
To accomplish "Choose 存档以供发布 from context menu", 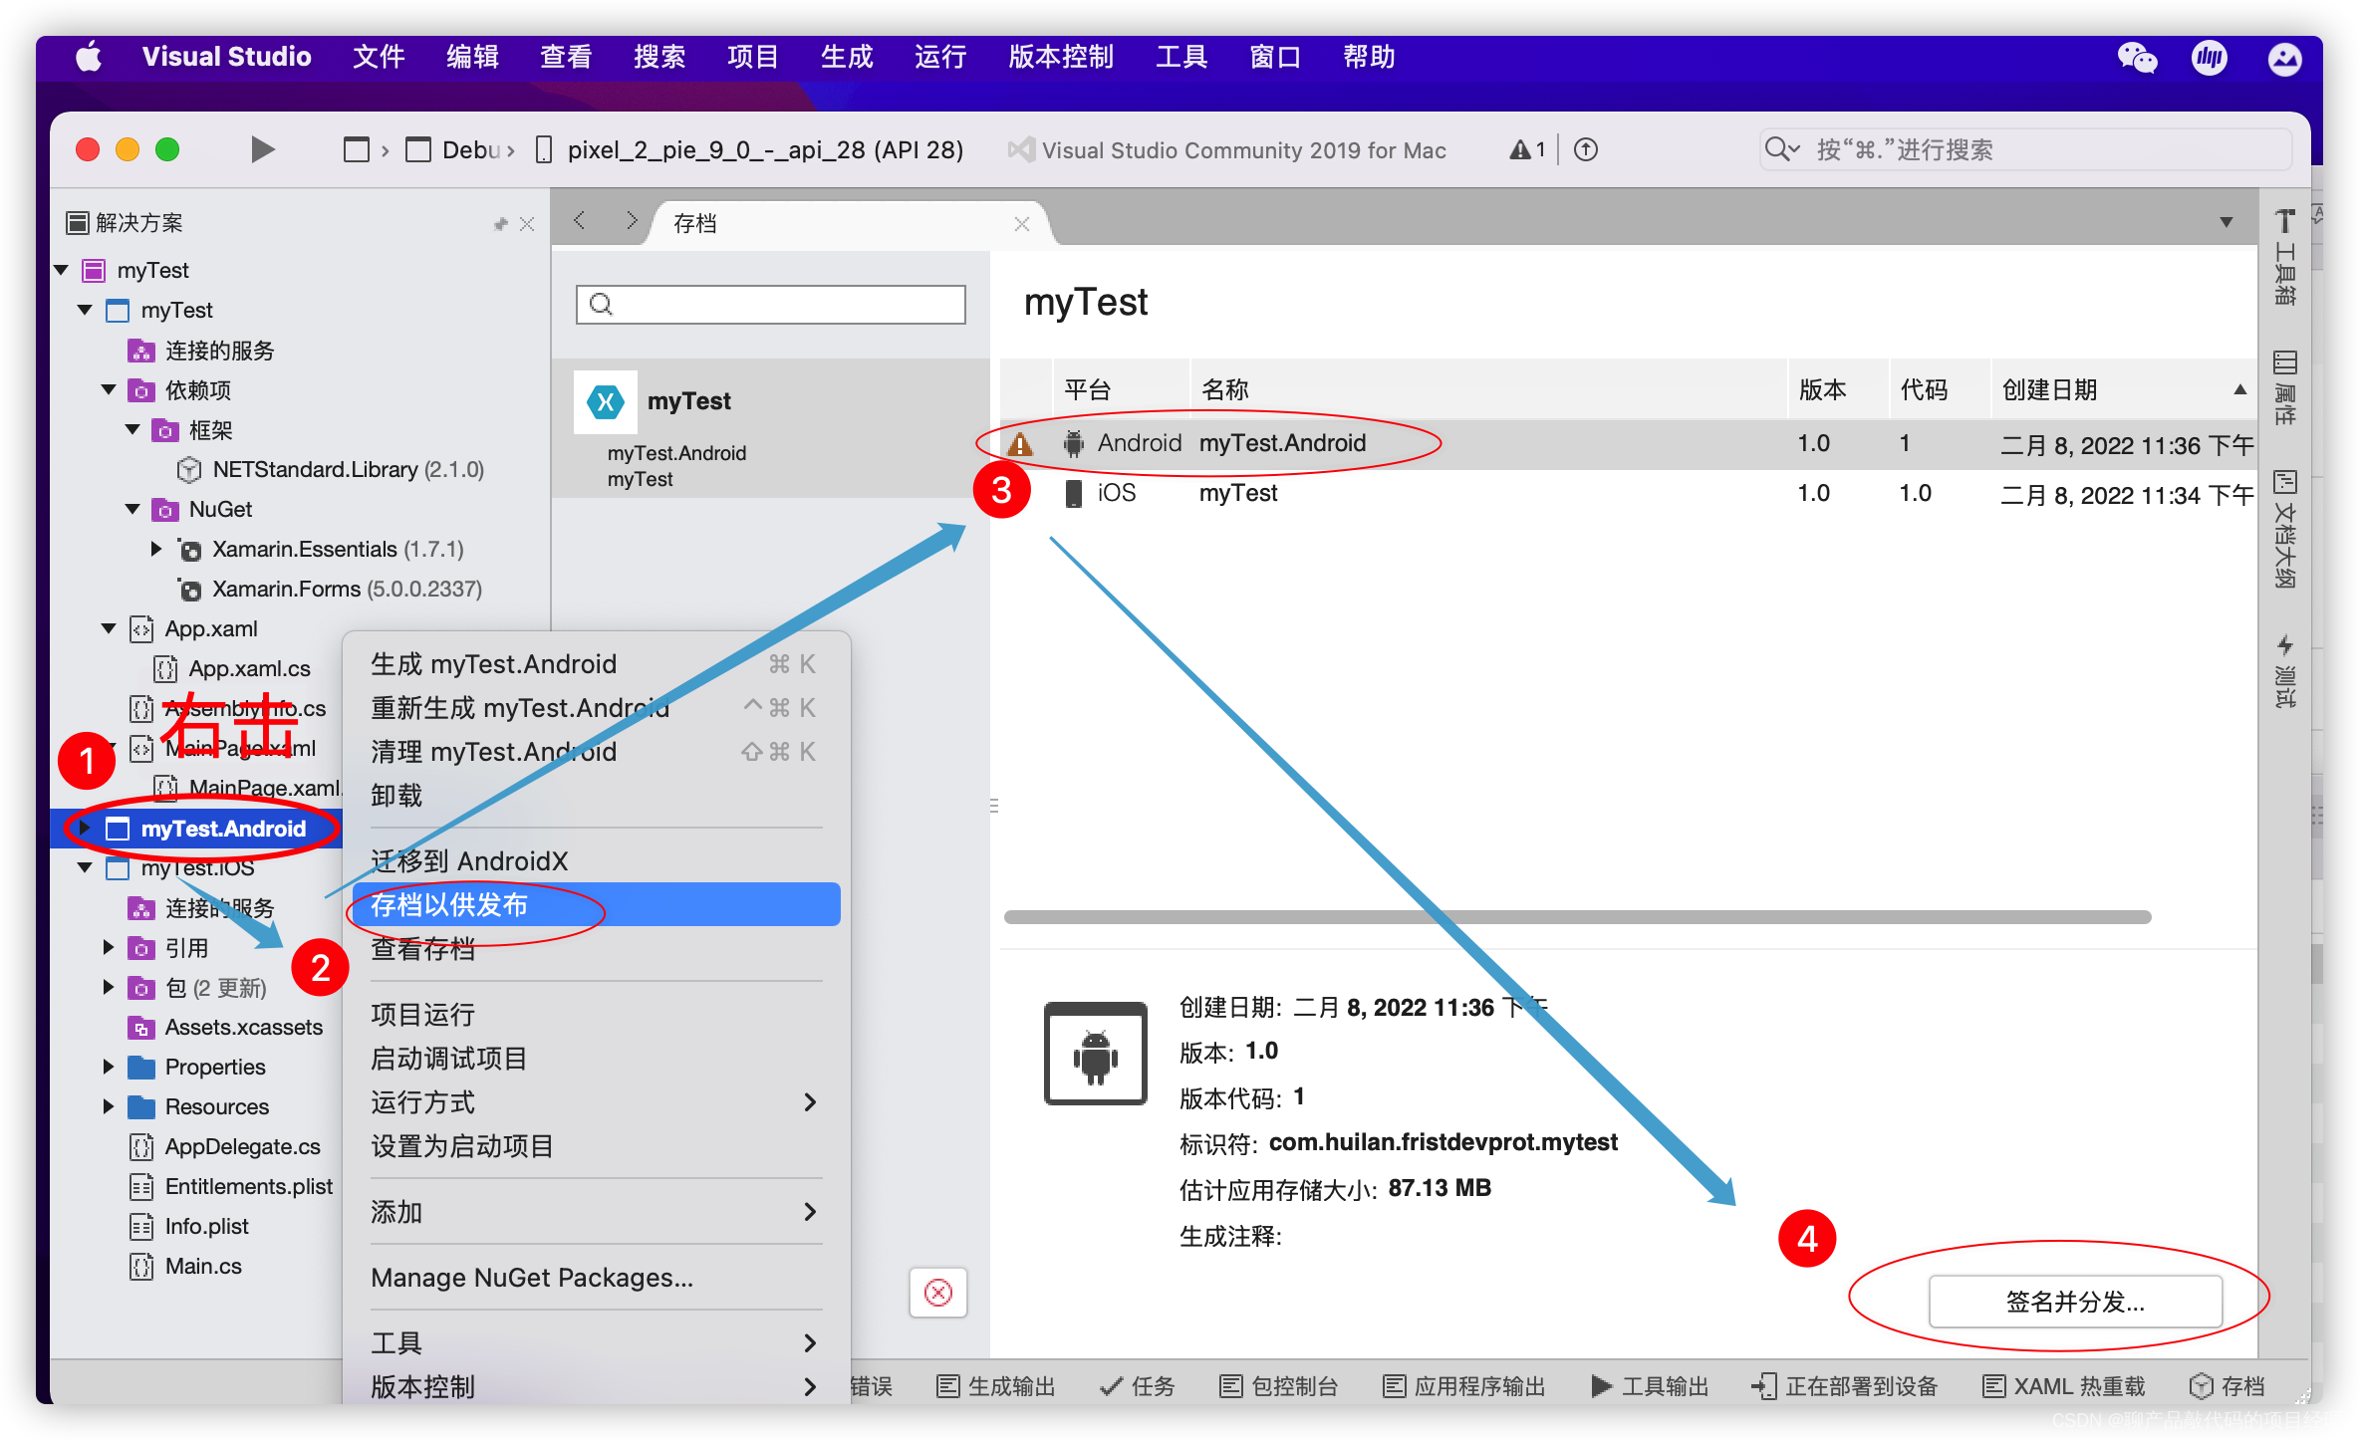I will pyautogui.click(x=596, y=904).
